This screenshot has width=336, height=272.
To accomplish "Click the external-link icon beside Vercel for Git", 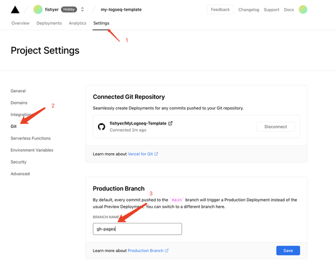I will (x=156, y=154).
